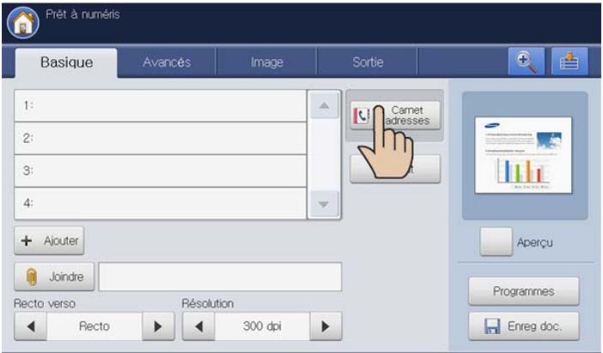
Task: Click the Joindre attach button
Action: coord(54,277)
